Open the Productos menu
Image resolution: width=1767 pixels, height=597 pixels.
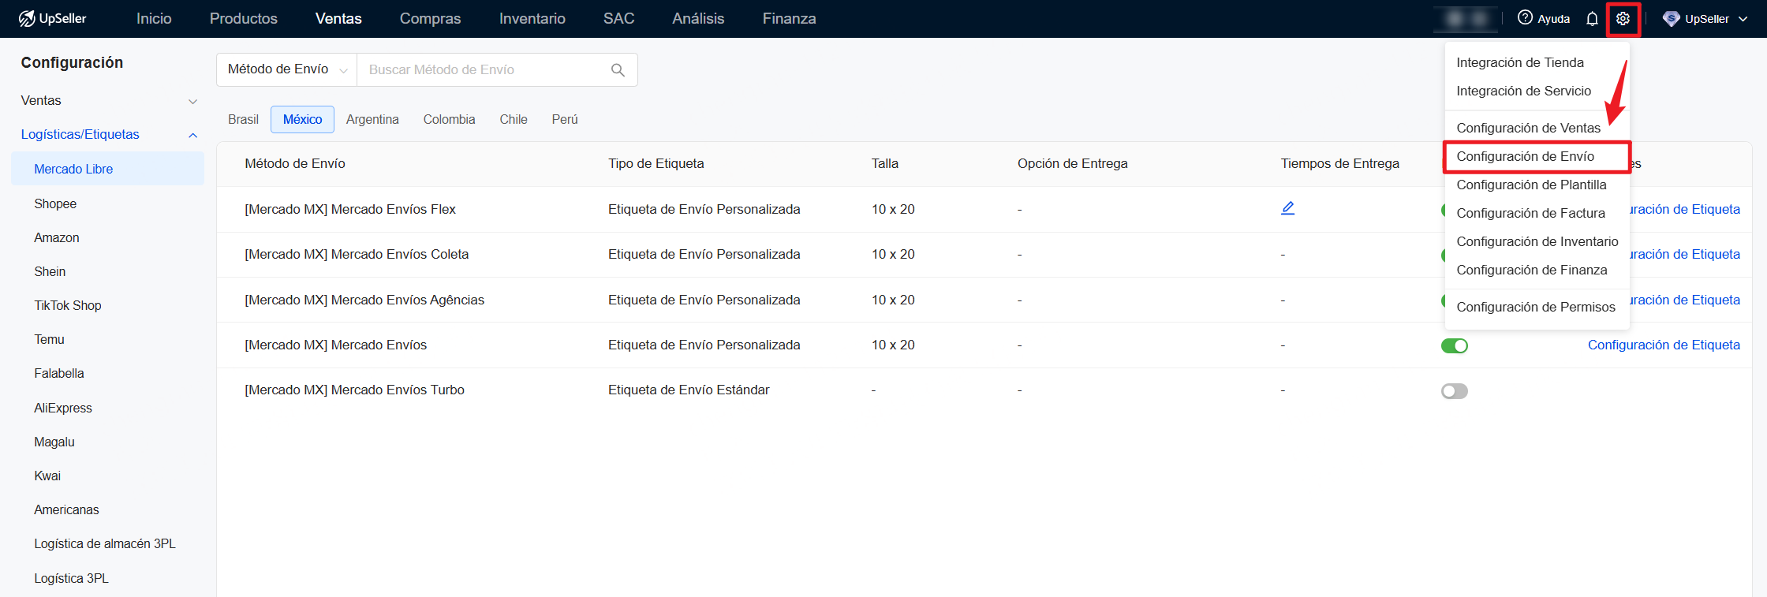coord(244,18)
